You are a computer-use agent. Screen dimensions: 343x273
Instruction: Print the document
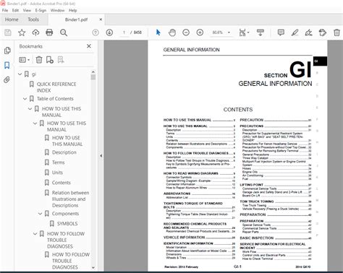coord(49,32)
